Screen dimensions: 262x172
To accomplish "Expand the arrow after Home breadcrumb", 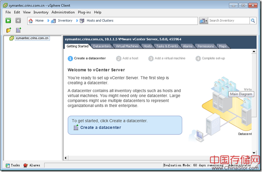I will 48,21.
